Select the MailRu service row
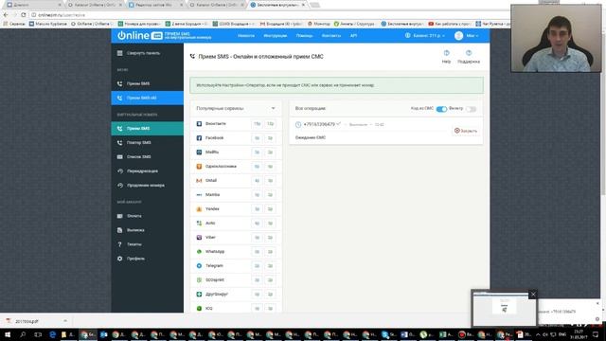The width and height of the screenshot is (606, 341). point(236,153)
